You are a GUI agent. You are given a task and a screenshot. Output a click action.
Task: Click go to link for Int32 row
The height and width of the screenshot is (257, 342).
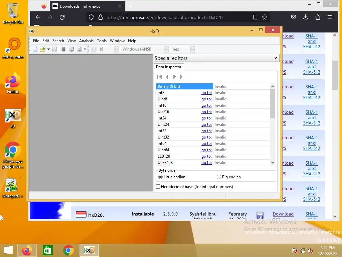[206, 131]
